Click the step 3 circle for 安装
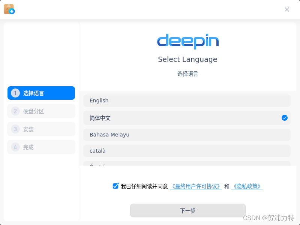 [15, 129]
